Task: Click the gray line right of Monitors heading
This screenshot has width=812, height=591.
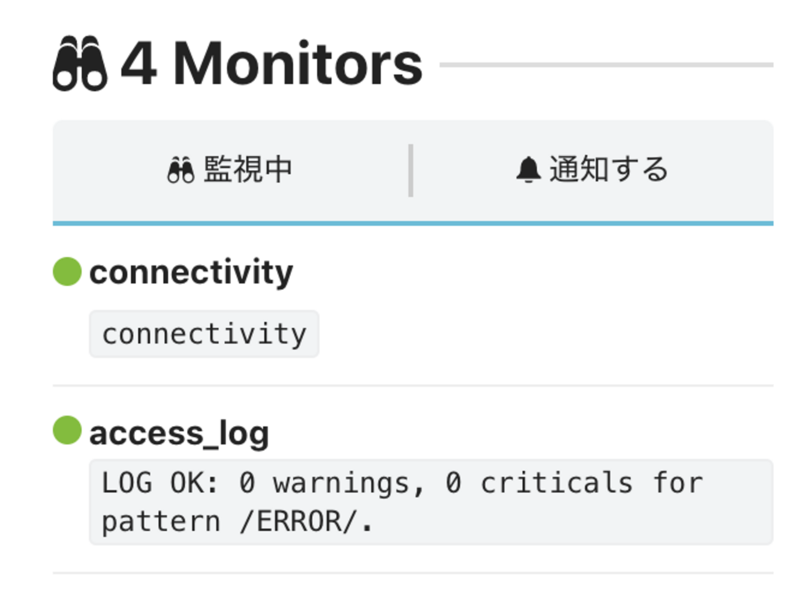Action: (x=606, y=64)
